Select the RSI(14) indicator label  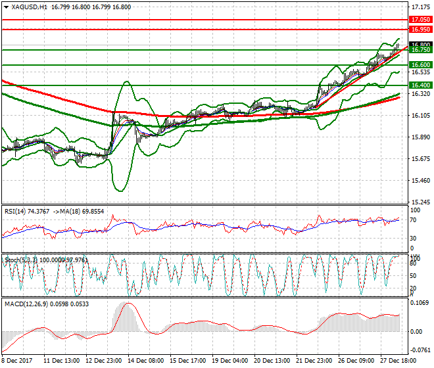pos(15,212)
